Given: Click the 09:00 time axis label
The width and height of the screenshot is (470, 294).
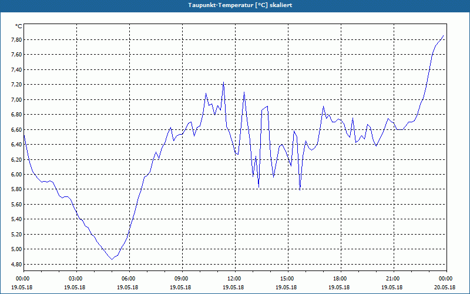Looking at the screenshot, I should pyautogui.click(x=182, y=279).
